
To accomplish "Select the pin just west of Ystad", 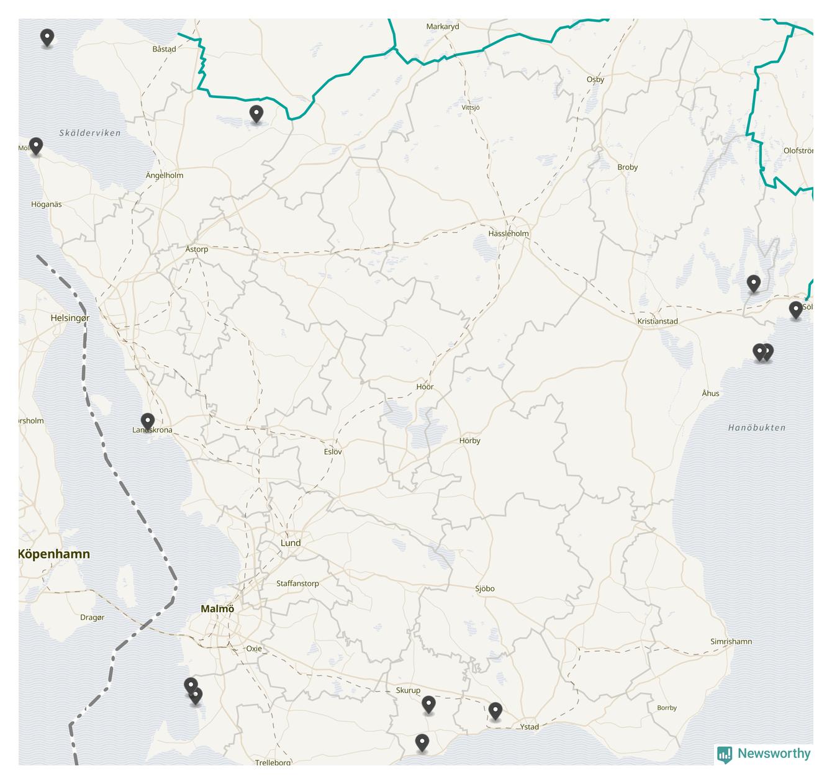I will pos(495,711).
